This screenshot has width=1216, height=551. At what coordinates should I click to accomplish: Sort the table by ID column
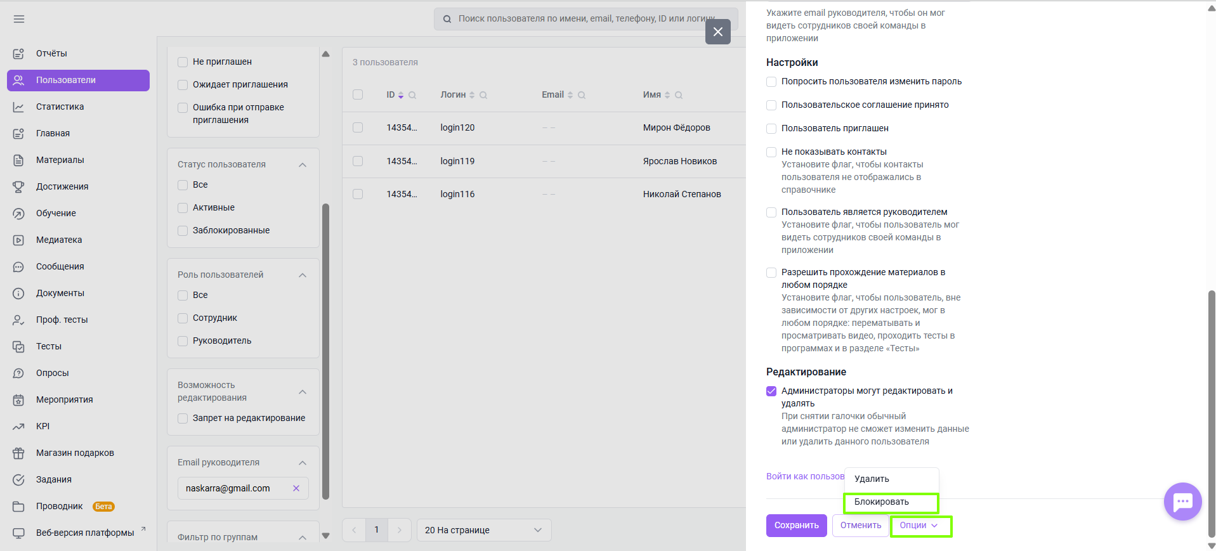point(400,95)
